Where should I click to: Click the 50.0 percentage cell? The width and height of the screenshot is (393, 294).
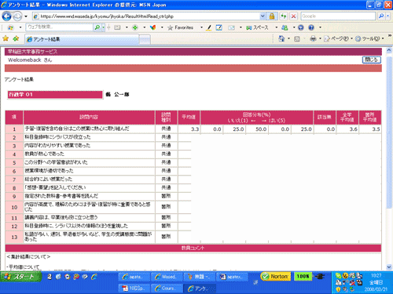click(257, 129)
